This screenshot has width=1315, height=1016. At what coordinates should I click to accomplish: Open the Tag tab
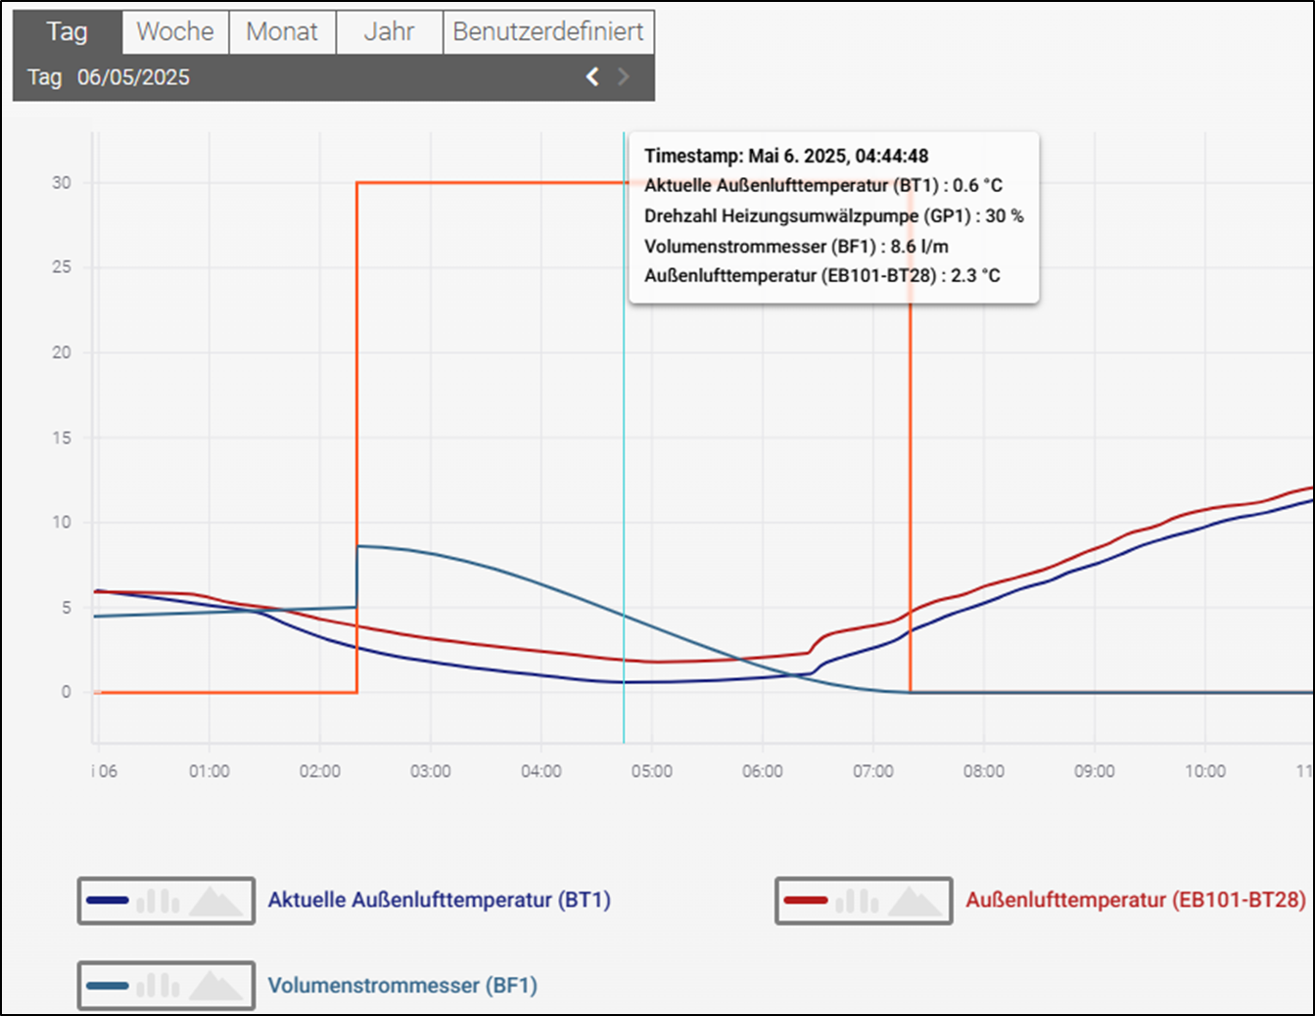point(68,32)
